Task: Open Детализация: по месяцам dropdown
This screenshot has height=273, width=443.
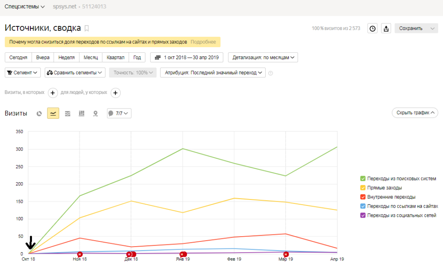Action: click(x=263, y=58)
